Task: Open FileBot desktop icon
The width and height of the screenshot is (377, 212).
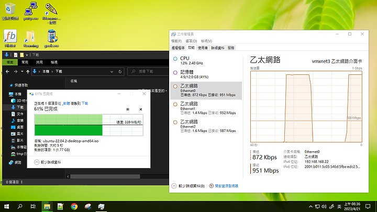Action: tap(10, 38)
